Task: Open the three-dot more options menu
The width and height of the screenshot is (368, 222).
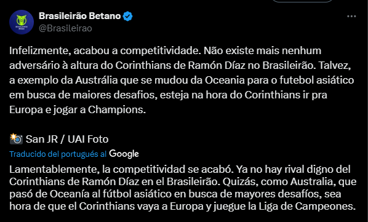Action: coord(351,16)
